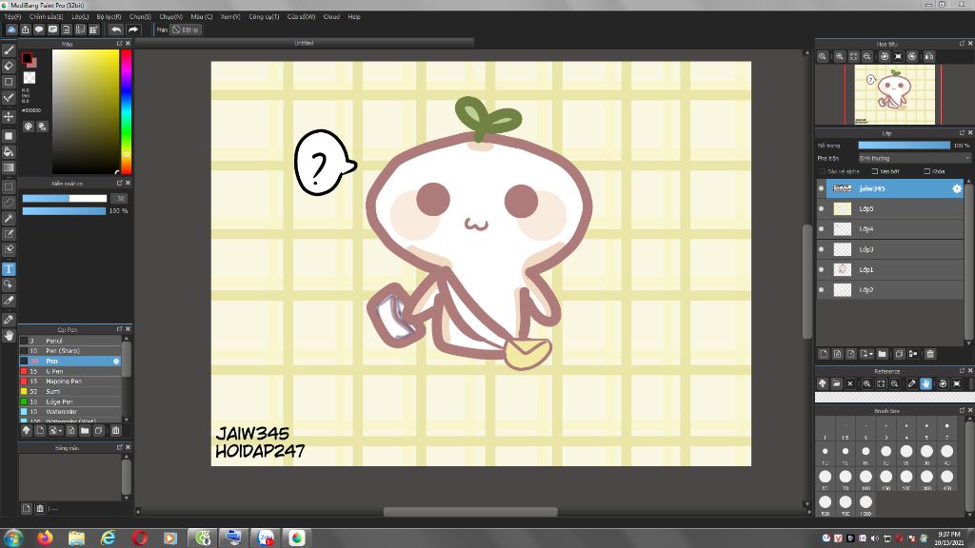Open the Xem(V) view menu

pyautogui.click(x=230, y=17)
